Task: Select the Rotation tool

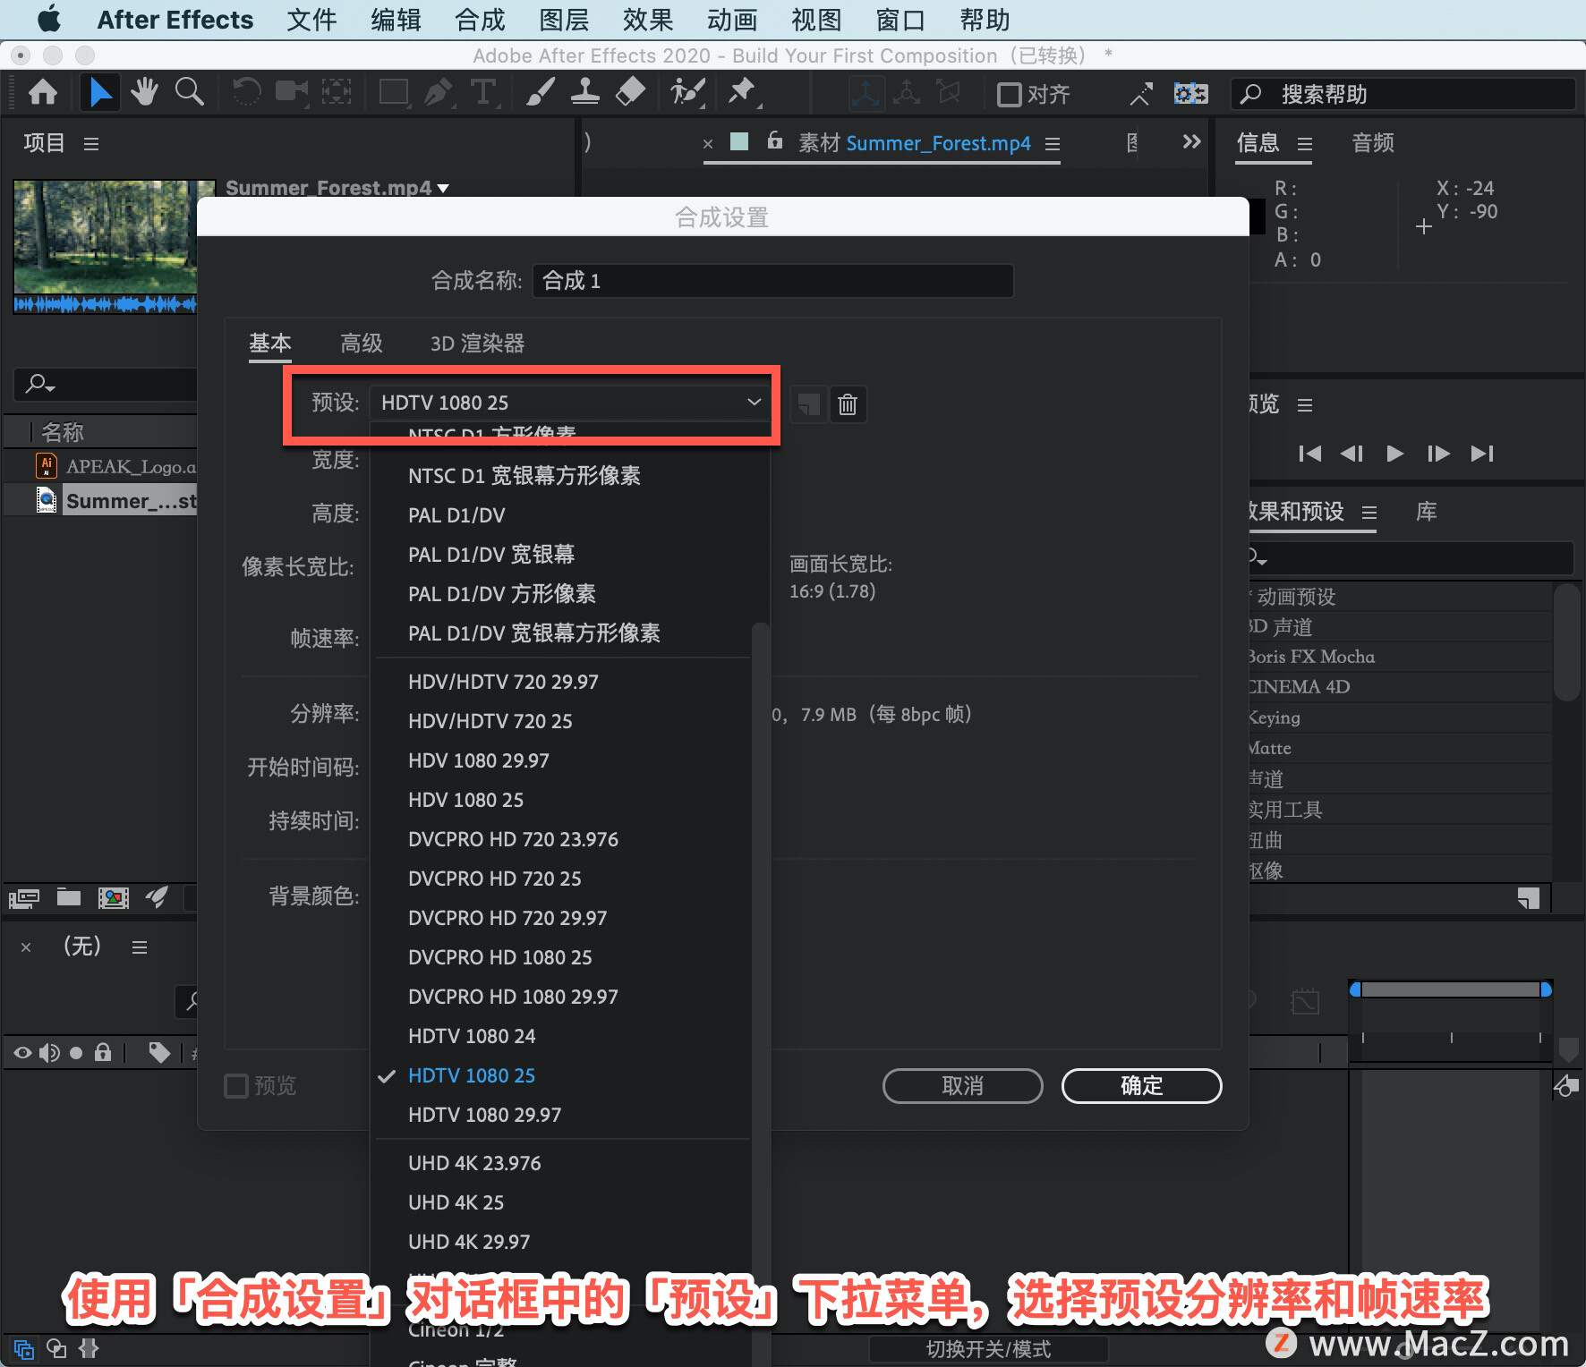Action: coord(246,92)
